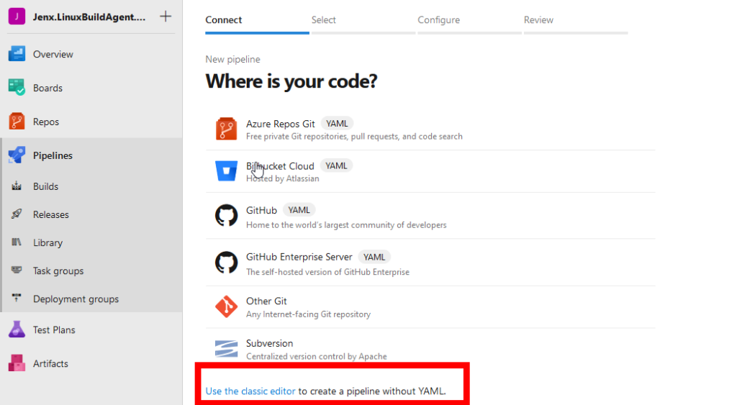
Task: Click the GitHub Enterprise Server octocat icon
Action: (x=226, y=262)
